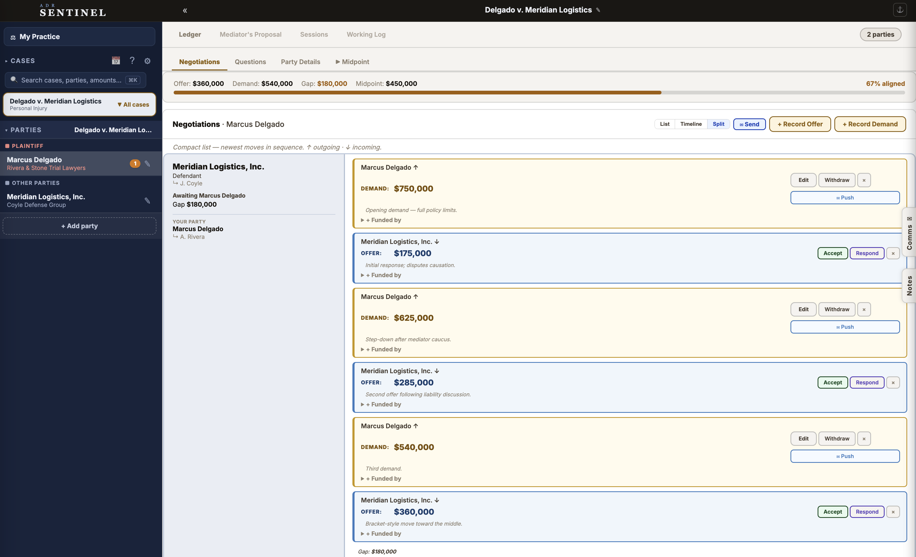Viewport: 916px width, 557px height.
Task: Open the Mediator's Proposal tab
Action: click(250, 34)
